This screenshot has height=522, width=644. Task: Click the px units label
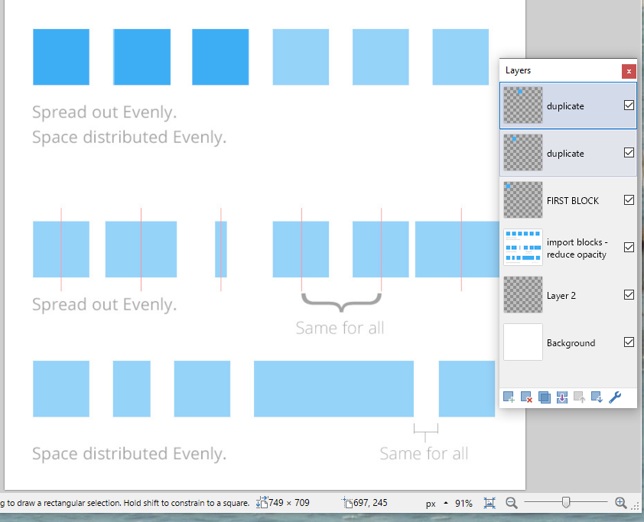coord(431,504)
